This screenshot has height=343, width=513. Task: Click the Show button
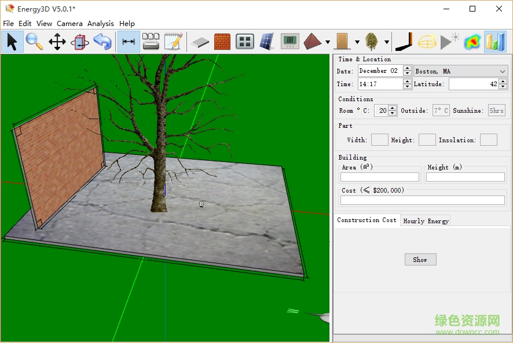click(x=420, y=260)
